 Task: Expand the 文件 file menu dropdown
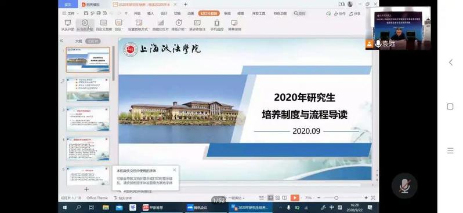coord(71,13)
